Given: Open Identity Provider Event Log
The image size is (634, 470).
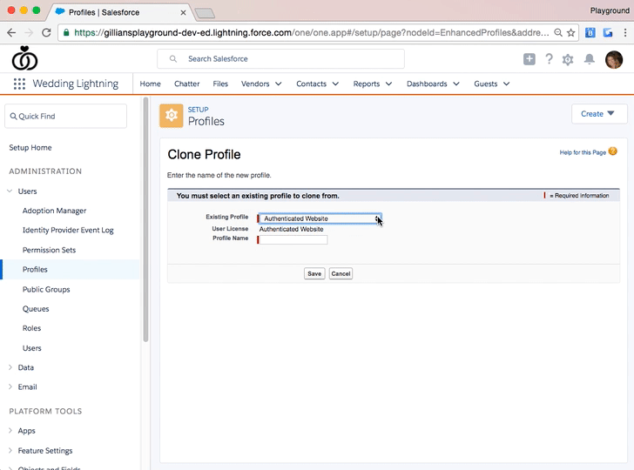Looking at the screenshot, I should coord(68,230).
